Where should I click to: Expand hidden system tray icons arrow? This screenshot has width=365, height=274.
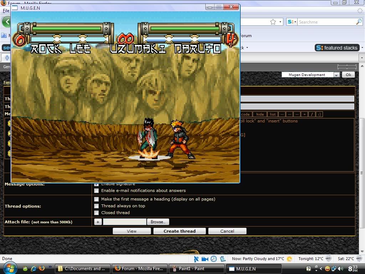321,269
